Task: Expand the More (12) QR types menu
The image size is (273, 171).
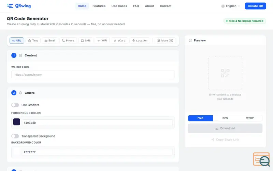Action: point(165,41)
